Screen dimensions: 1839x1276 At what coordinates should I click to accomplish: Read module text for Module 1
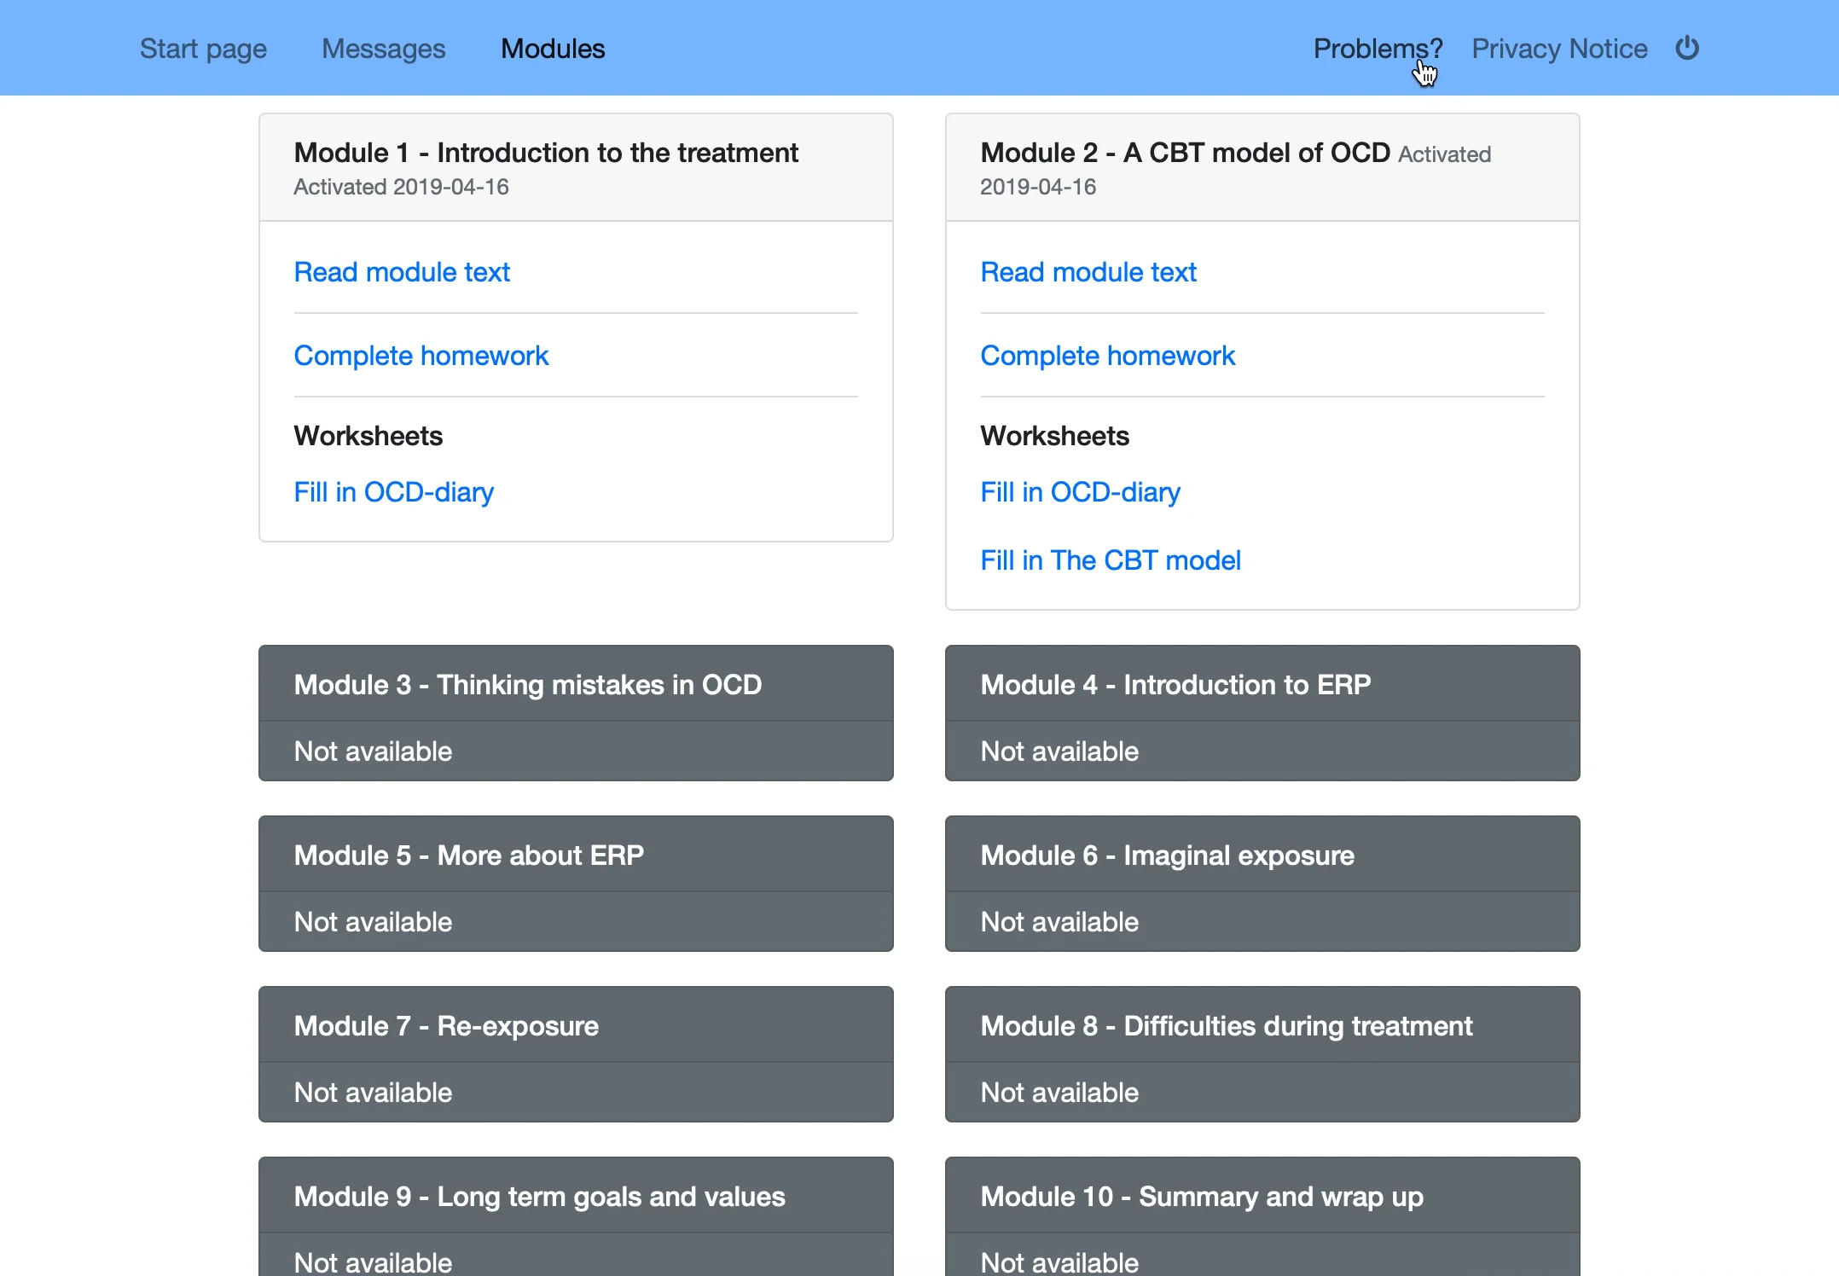pyautogui.click(x=402, y=272)
